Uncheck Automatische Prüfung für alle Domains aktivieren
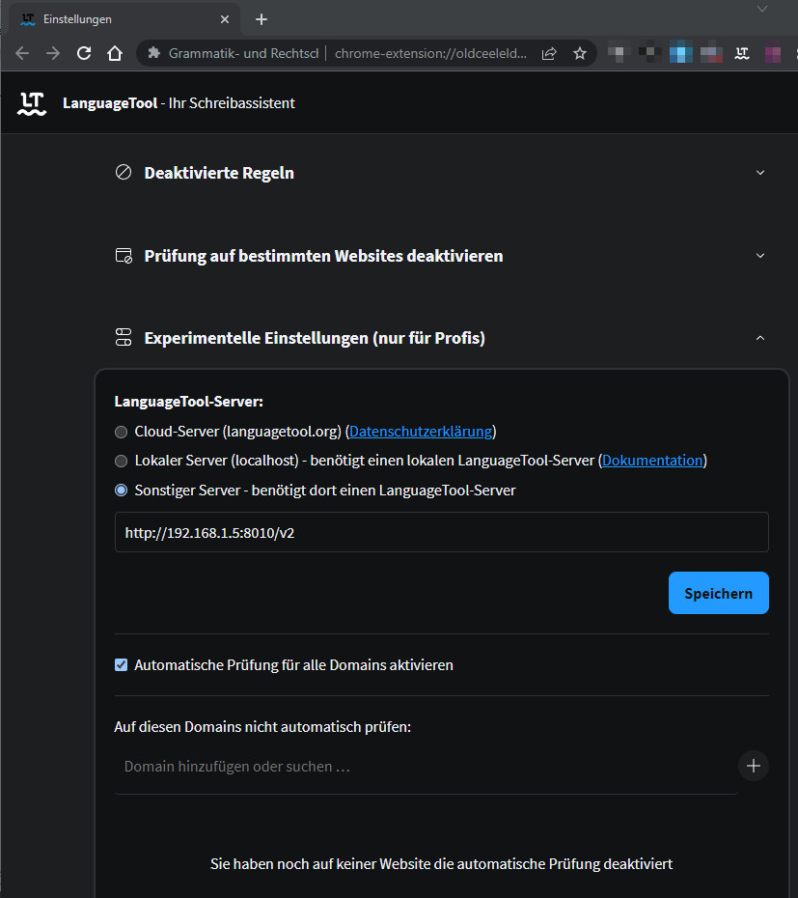Image resolution: width=798 pixels, height=898 pixels. (x=121, y=664)
